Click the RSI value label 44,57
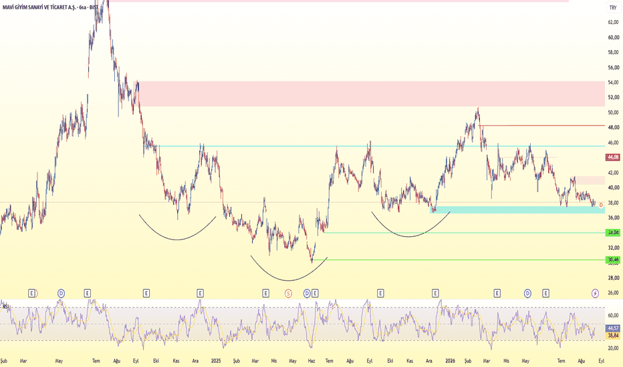 click(613, 328)
